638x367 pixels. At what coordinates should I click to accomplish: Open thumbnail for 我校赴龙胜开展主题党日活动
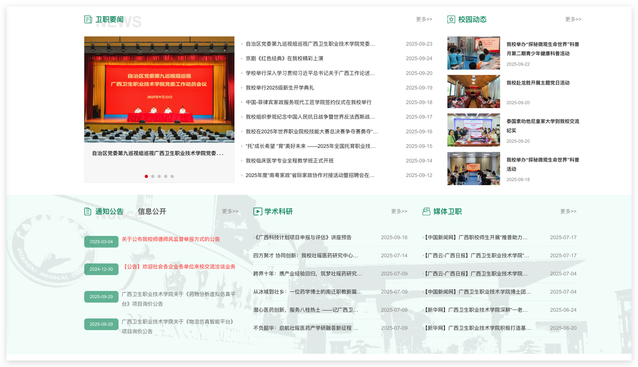tap(473, 92)
